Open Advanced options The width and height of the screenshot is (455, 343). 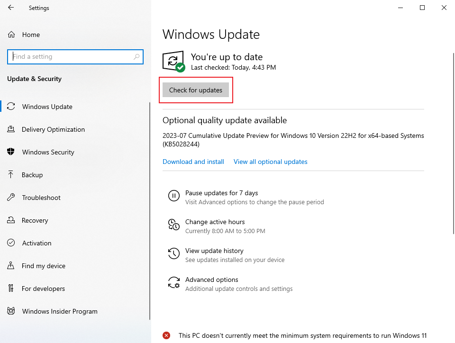tap(212, 280)
